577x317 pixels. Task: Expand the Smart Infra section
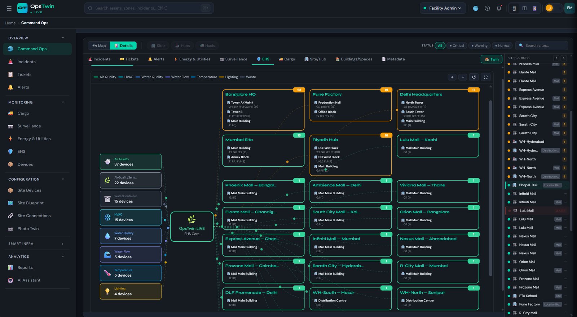pos(63,244)
